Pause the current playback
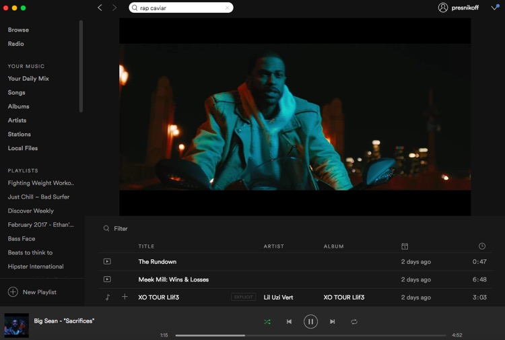This screenshot has height=340, width=505. point(310,321)
